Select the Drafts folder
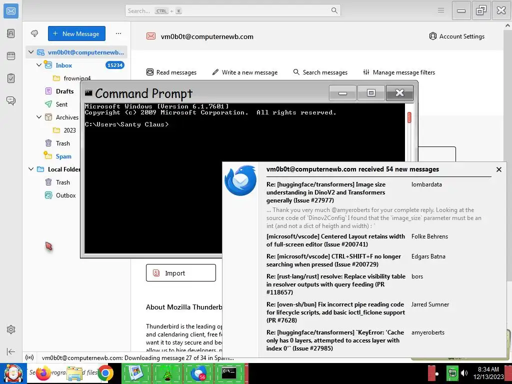This screenshot has width=512, height=384. (x=64, y=91)
